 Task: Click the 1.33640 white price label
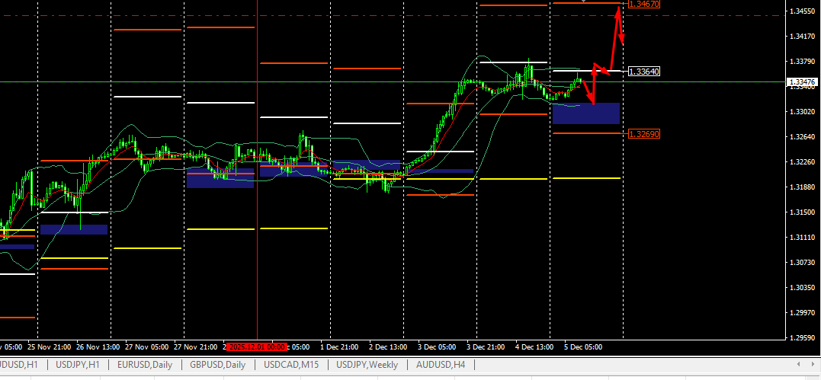pyautogui.click(x=643, y=71)
